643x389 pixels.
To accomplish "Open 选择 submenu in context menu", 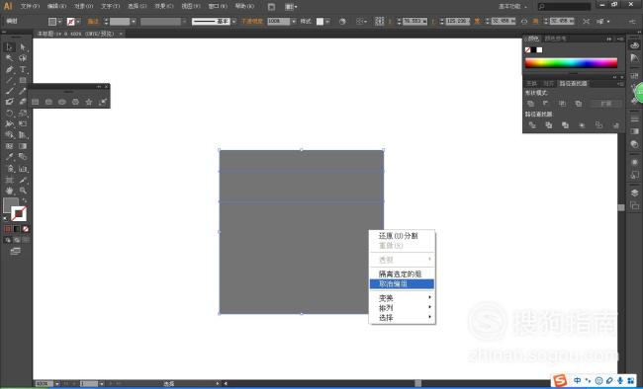I will [402, 317].
